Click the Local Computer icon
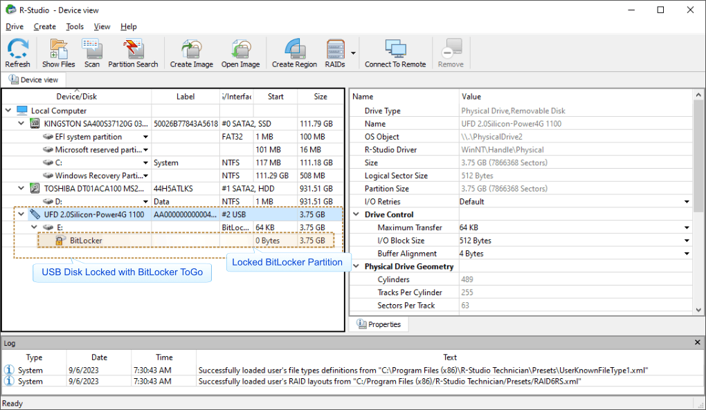The height and width of the screenshot is (410, 706). click(22, 111)
